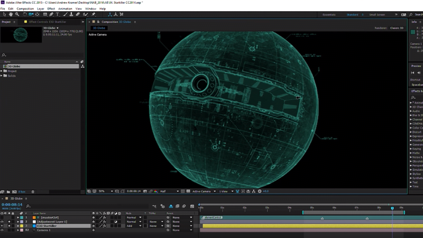The image size is (423, 238).
Task: Toggle visibility of Adjustment Layer 1
Action: (3, 222)
